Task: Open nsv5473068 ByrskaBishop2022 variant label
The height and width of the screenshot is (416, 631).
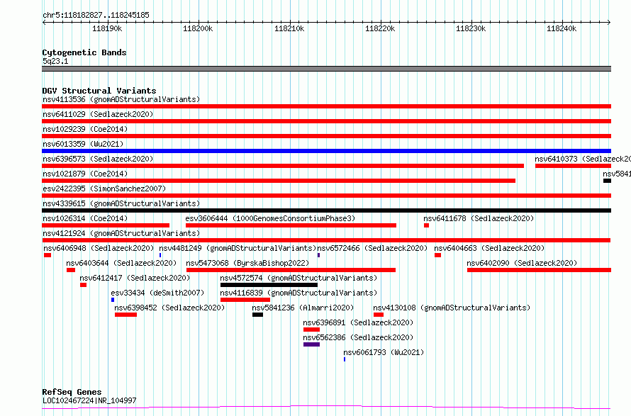Action: (247, 263)
